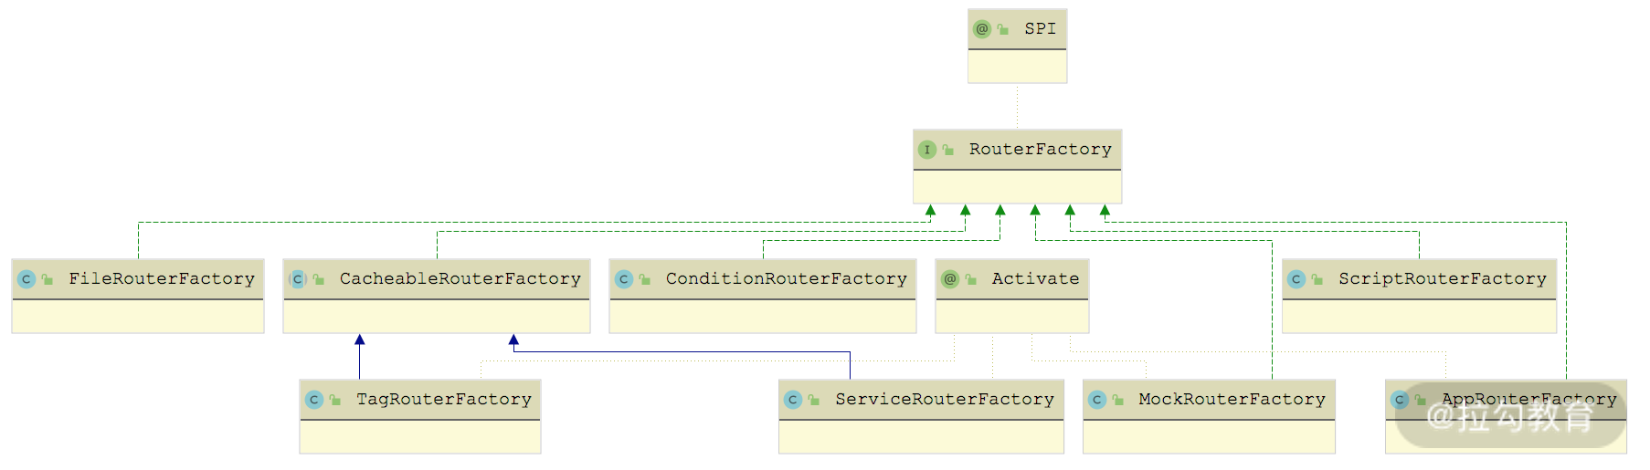Click the green visibility icon on SPI
The image size is (1650, 470).
[x=1003, y=29]
